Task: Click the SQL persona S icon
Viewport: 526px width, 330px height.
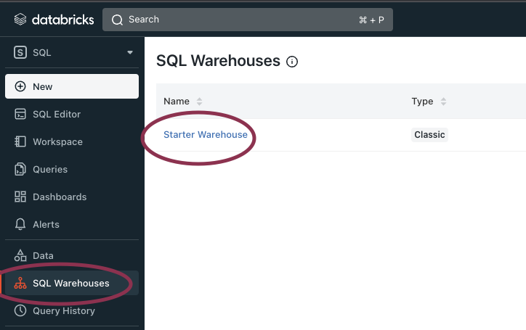Action: coord(20,53)
